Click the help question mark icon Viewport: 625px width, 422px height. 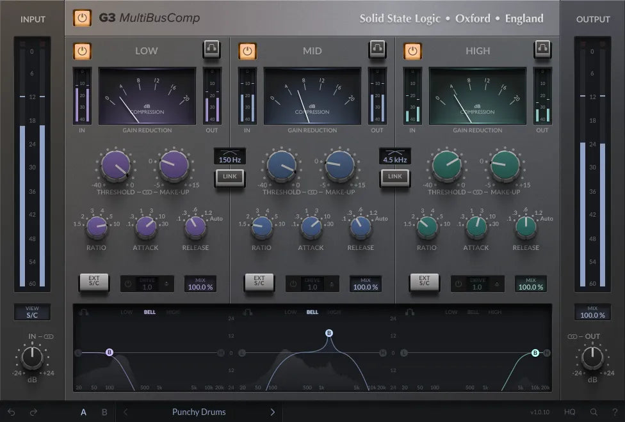613,412
